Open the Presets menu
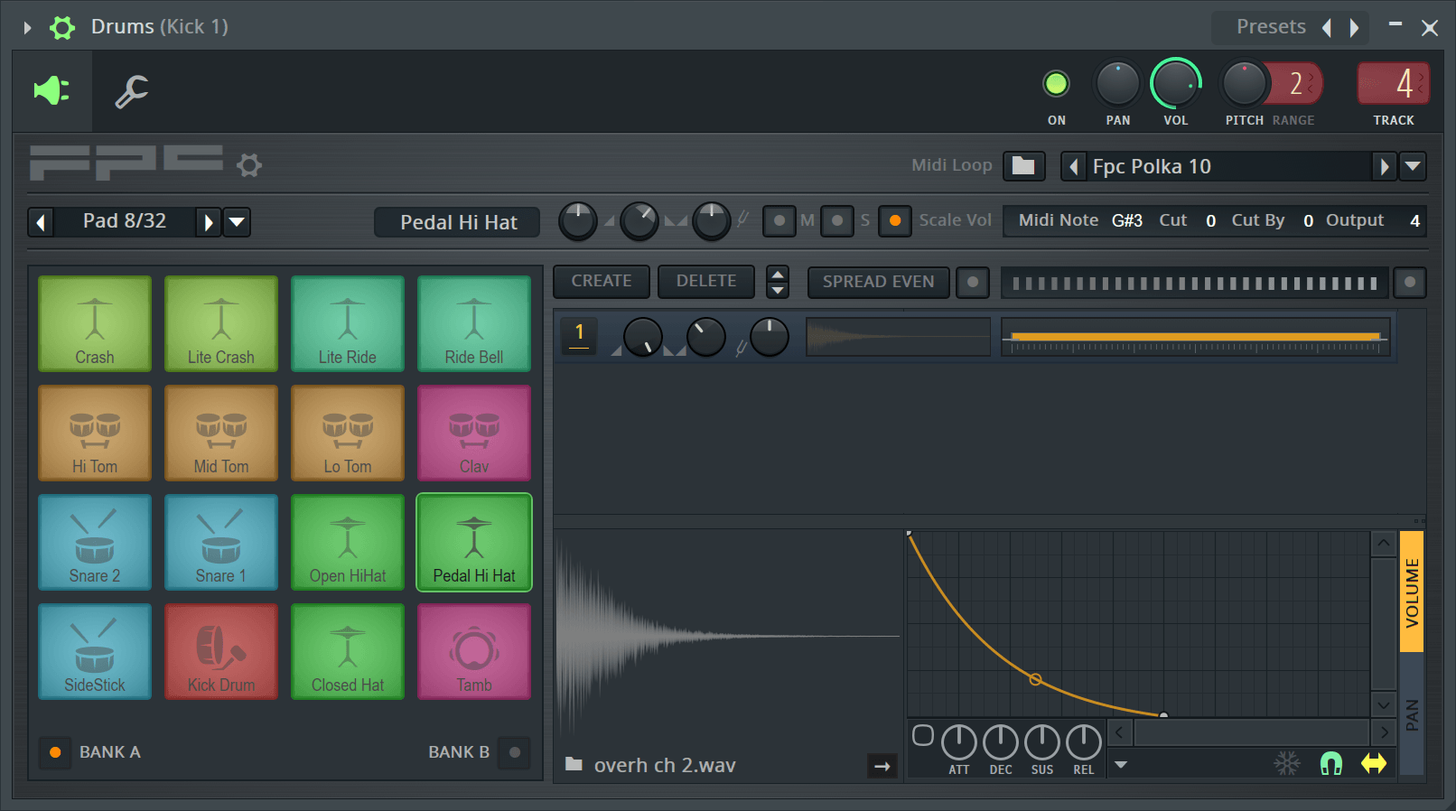1456x811 pixels. click(1271, 27)
